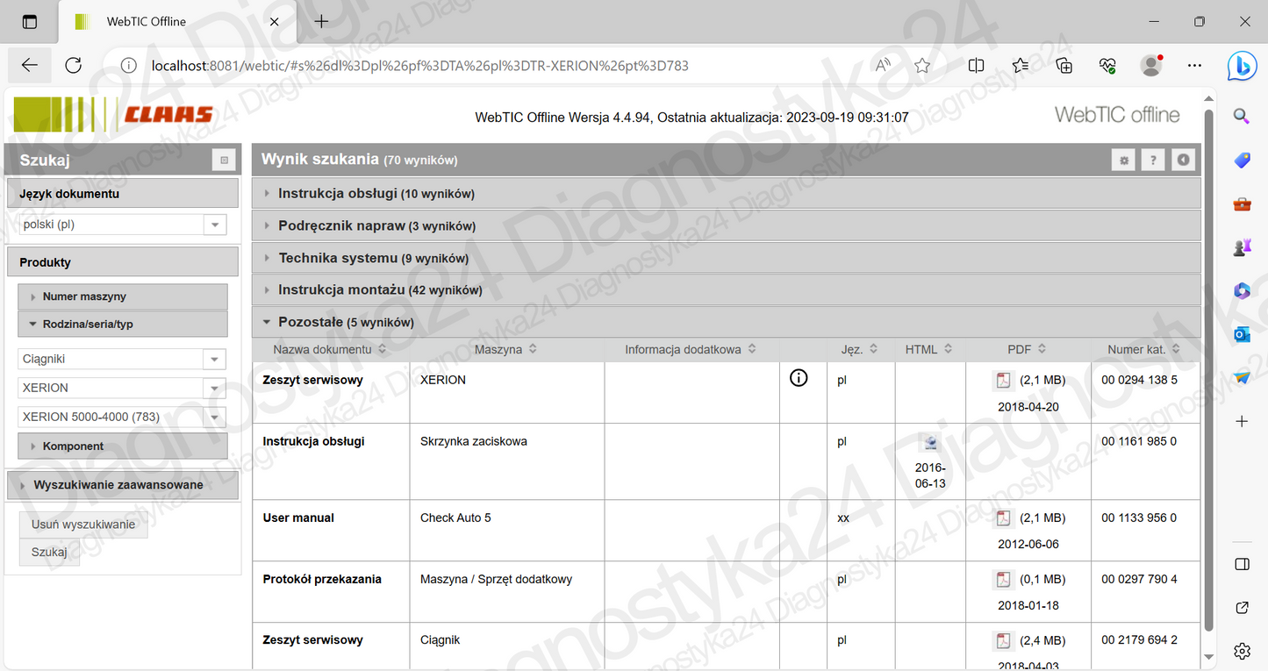Expand the Podręcznik napraw results group
This screenshot has width=1268, height=671.
(726, 225)
